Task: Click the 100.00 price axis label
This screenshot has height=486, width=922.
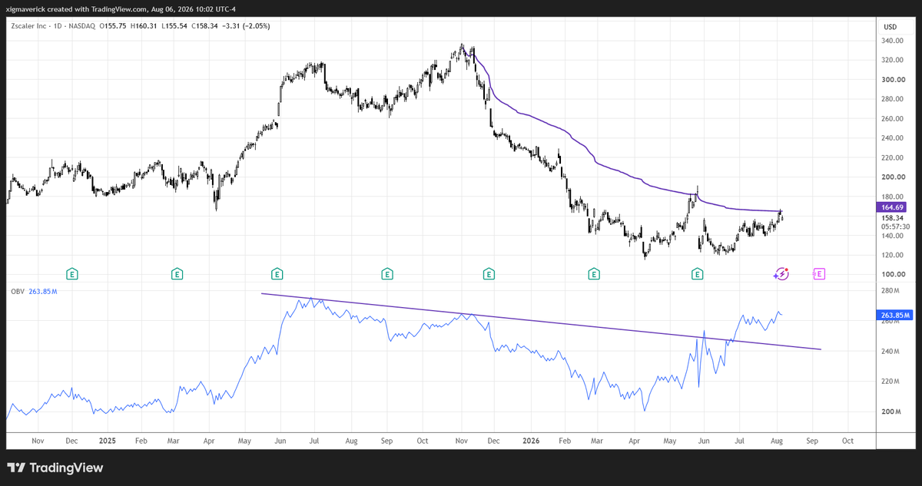Action: [892, 275]
